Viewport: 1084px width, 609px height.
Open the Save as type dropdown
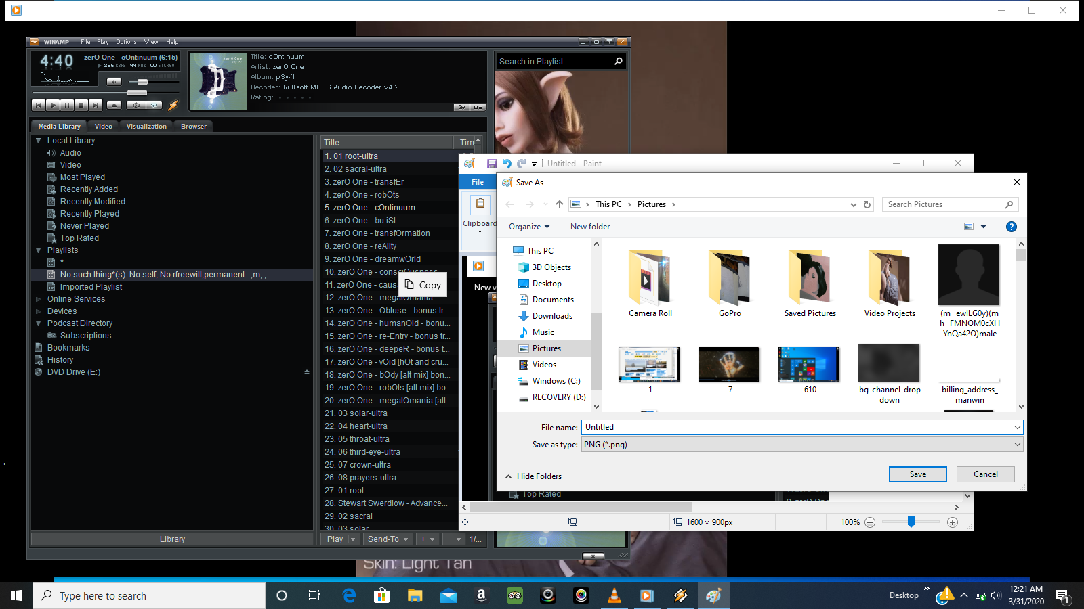(x=802, y=445)
